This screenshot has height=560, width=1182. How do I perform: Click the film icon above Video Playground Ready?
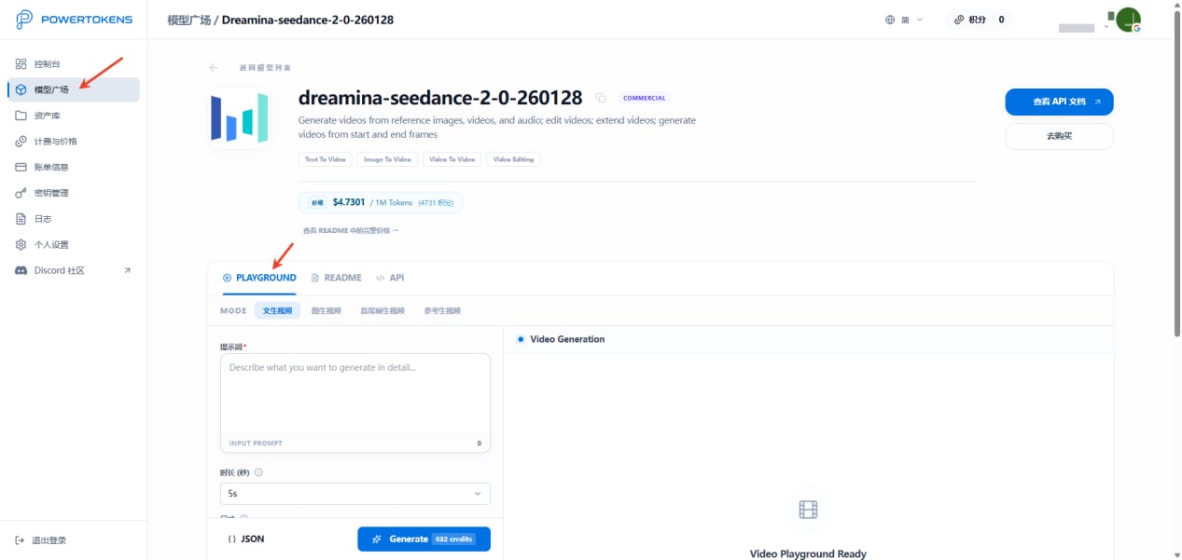(x=808, y=510)
